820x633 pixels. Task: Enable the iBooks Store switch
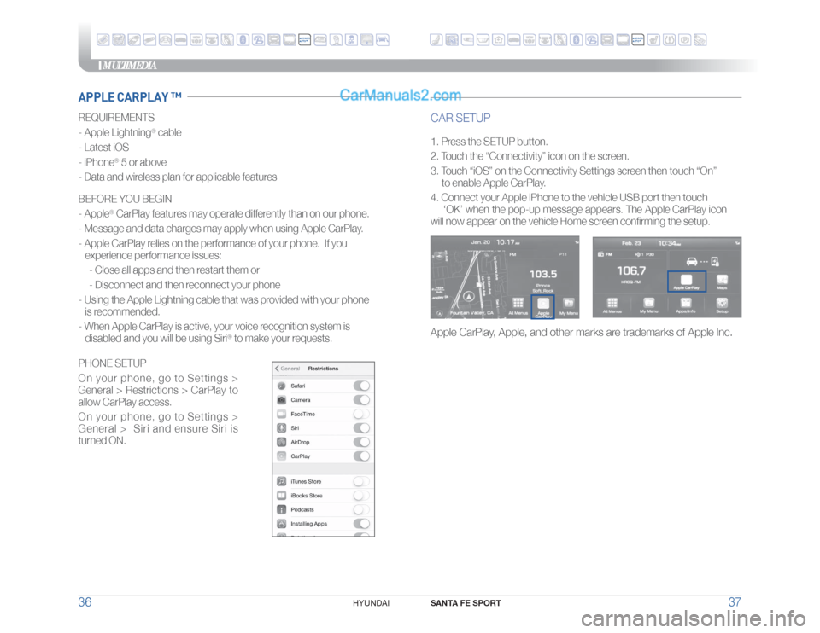click(x=361, y=496)
